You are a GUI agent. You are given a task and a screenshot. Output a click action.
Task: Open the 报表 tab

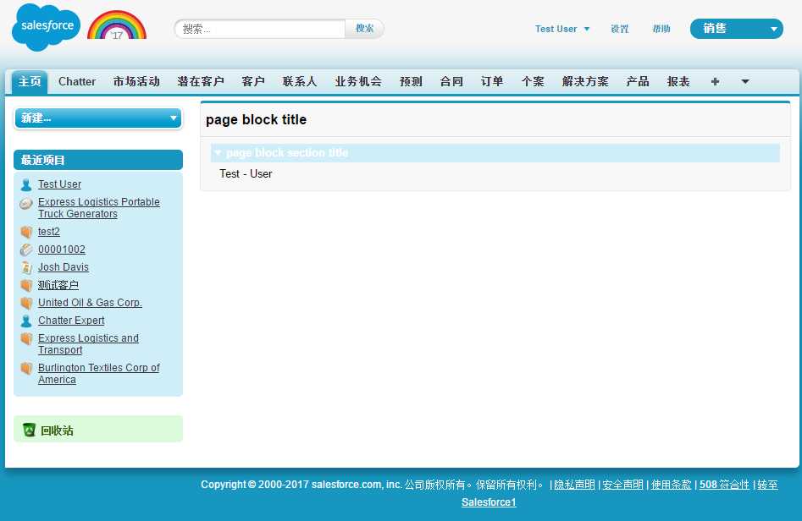[678, 82]
